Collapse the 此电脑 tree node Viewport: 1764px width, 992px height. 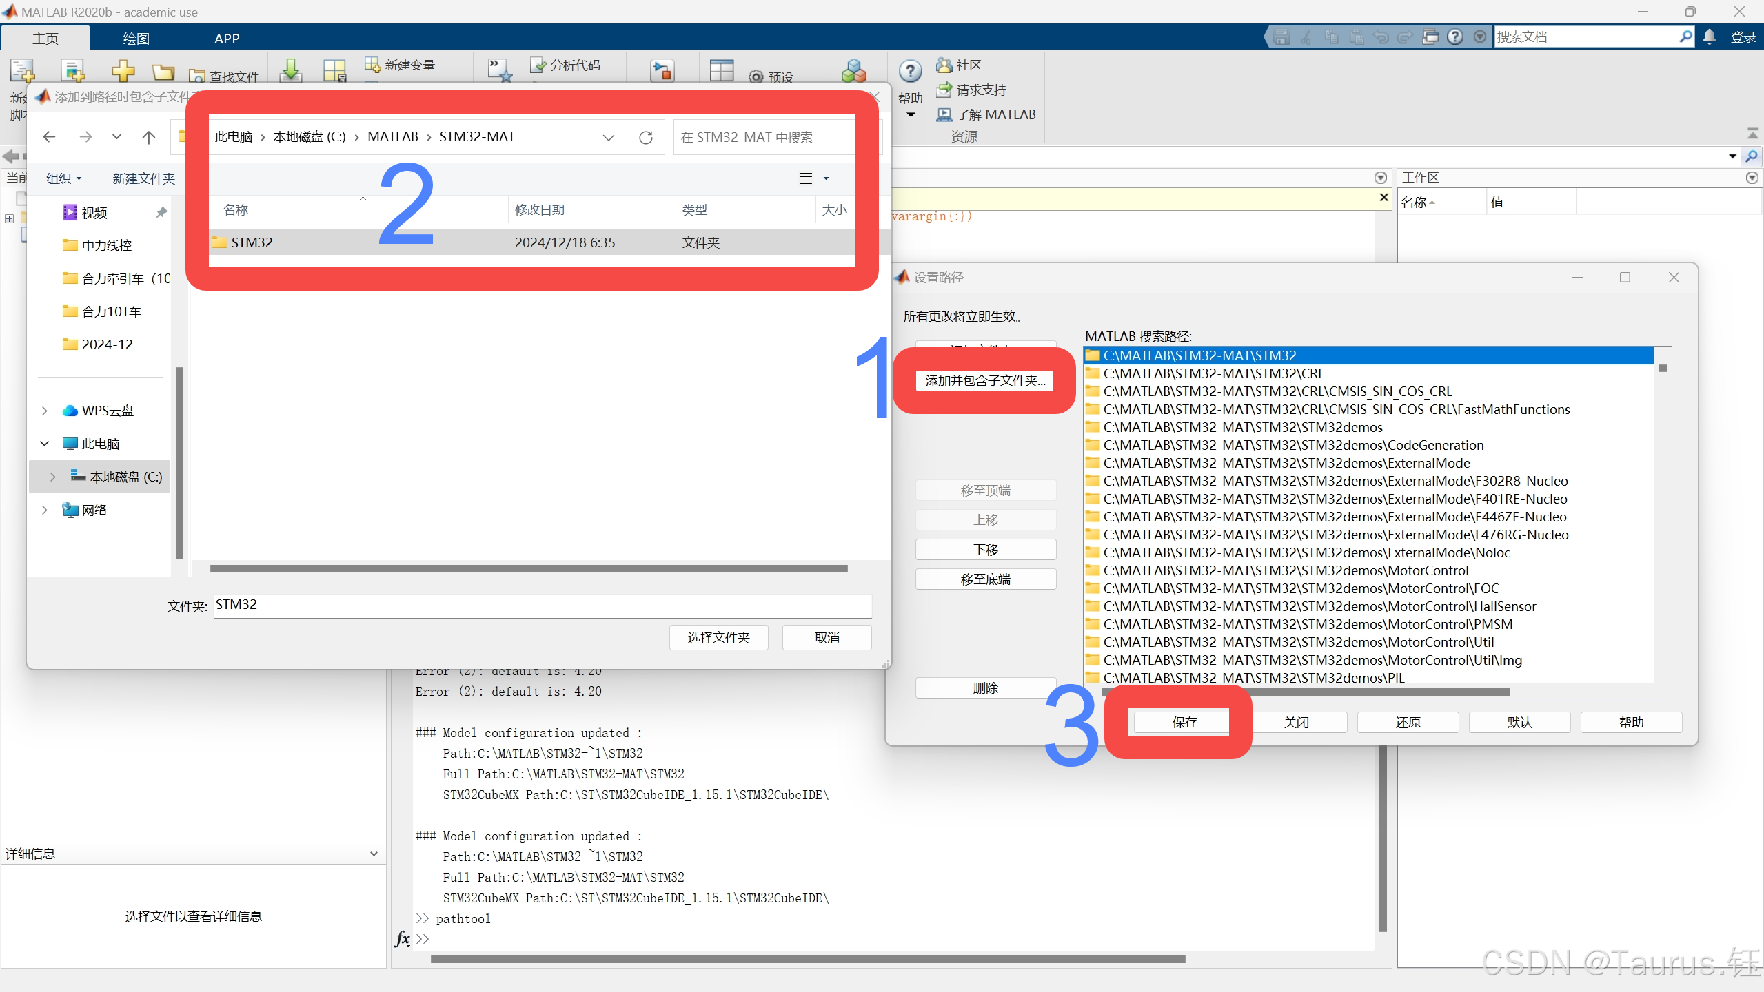pyautogui.click(x=45, y=444)
